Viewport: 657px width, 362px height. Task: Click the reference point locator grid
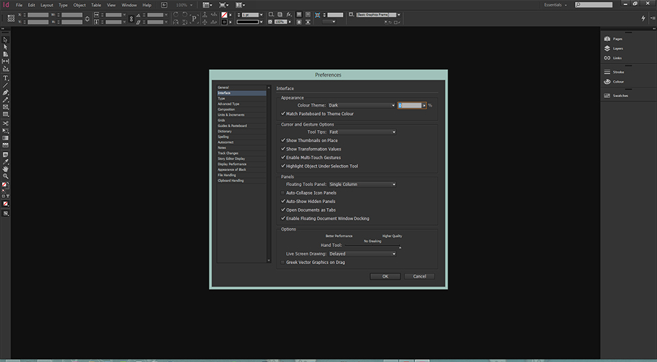12,18
